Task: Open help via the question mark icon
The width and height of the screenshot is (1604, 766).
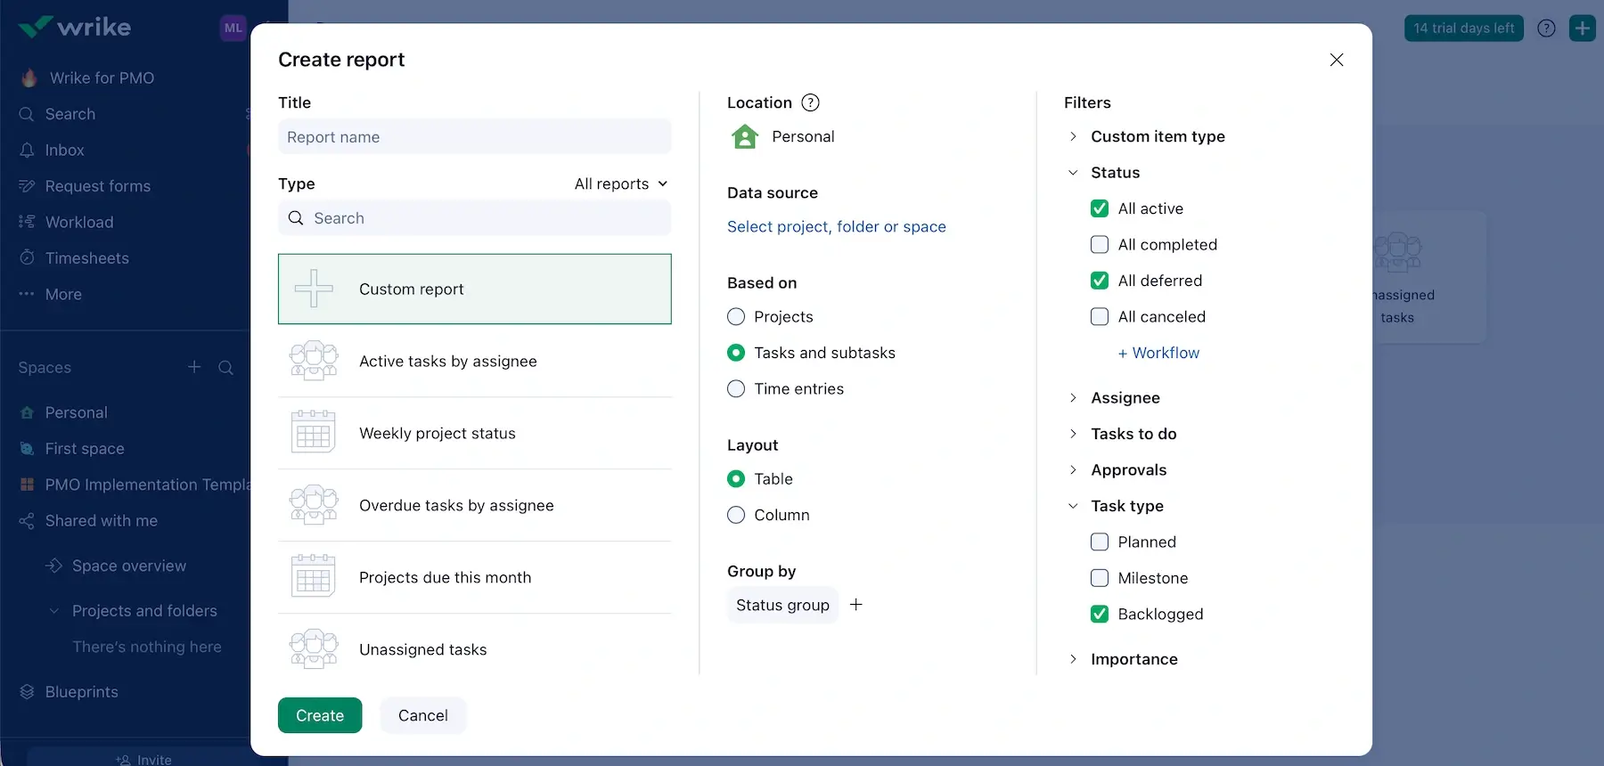Action: pyautogui.click(x=1547, y=29)
